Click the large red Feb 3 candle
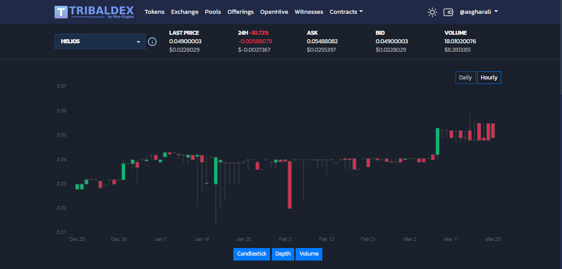The height and width of the screenshot is (269, 562). click(x=290, y=184)
